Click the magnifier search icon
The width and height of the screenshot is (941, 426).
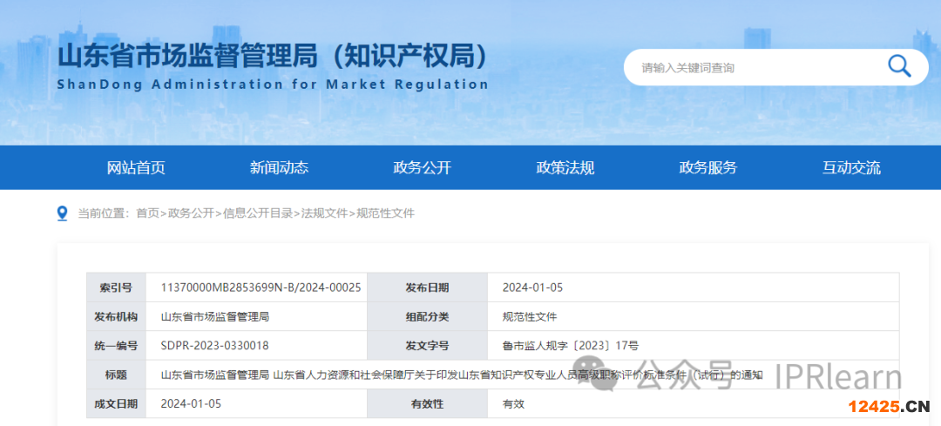pos(899,66)
